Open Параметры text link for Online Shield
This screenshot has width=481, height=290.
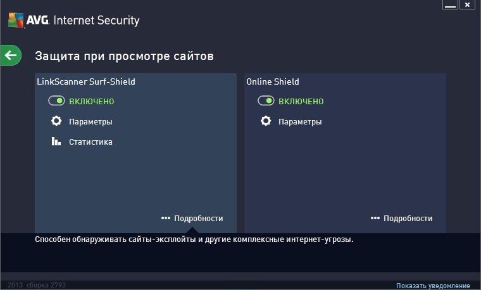(300, 121)
